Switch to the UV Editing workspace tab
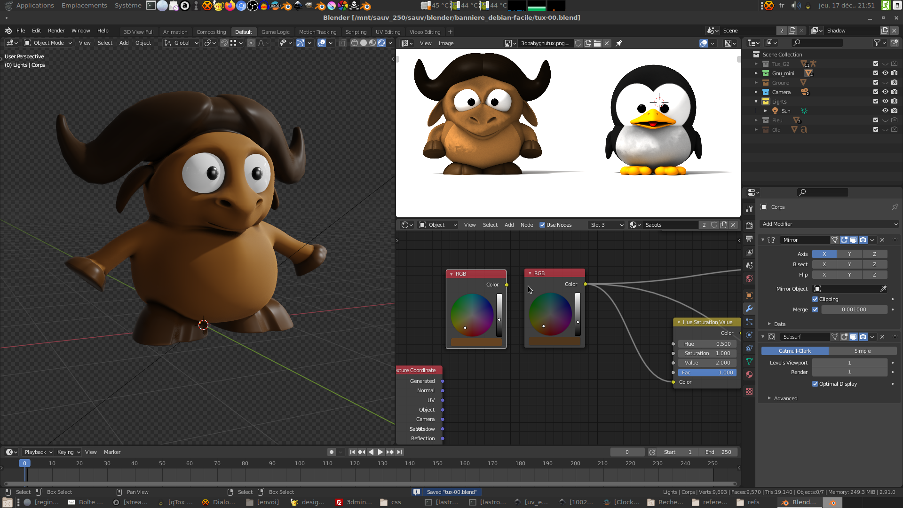 (x=388, y=32)
